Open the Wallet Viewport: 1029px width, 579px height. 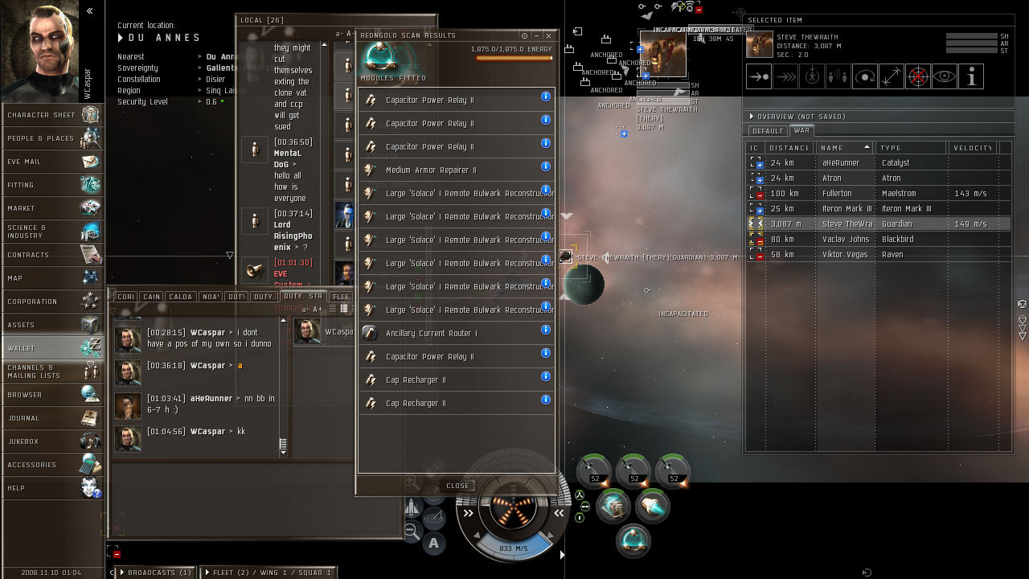tap(53, 348)
